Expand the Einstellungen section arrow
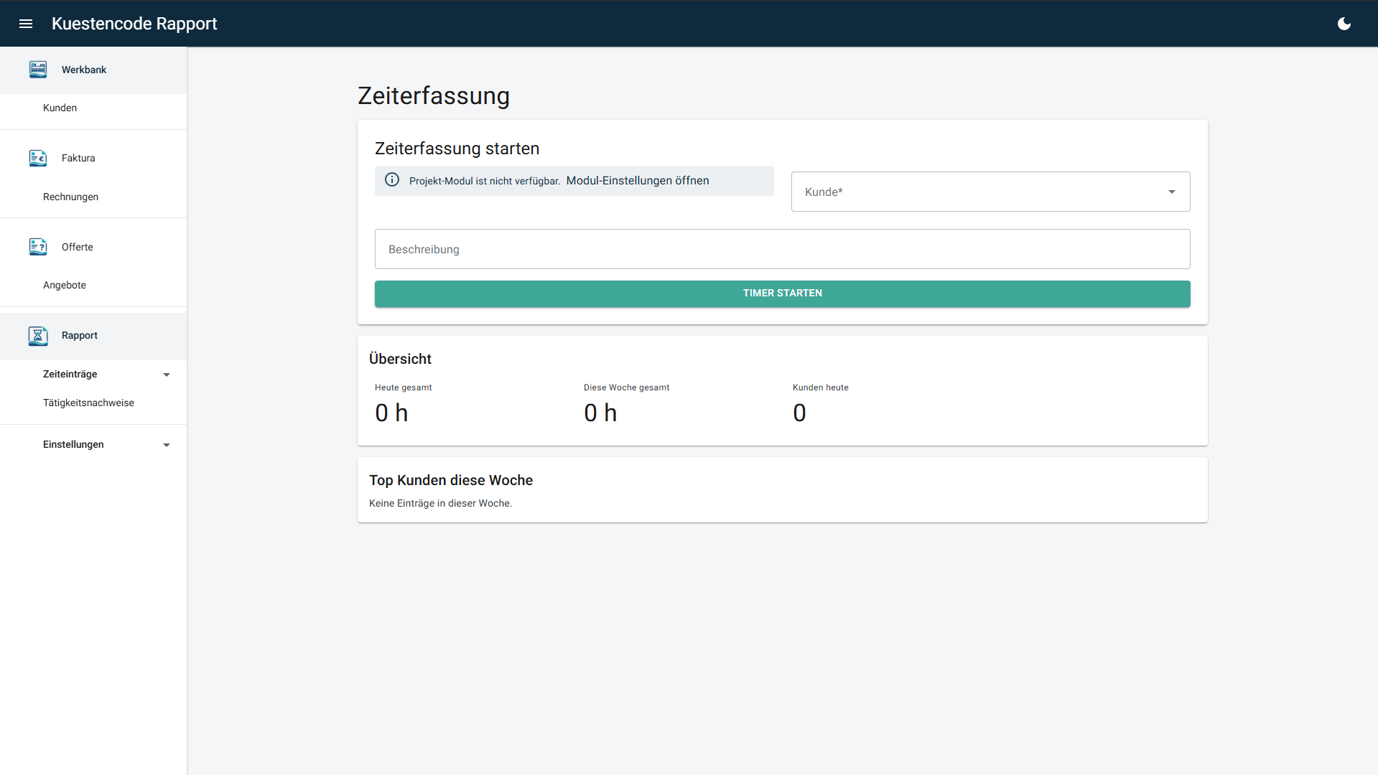Screen dimensions: 1378x775 167,445
